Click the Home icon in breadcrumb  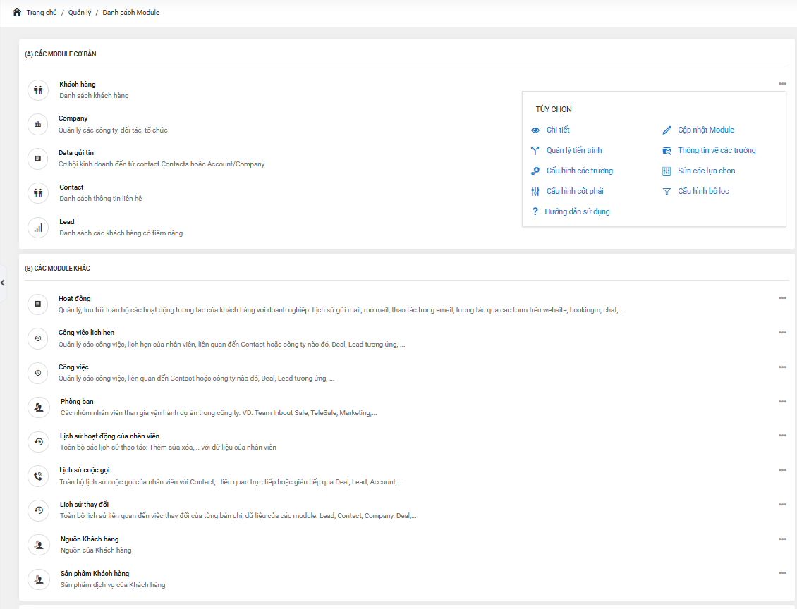[x=17, y=12]
